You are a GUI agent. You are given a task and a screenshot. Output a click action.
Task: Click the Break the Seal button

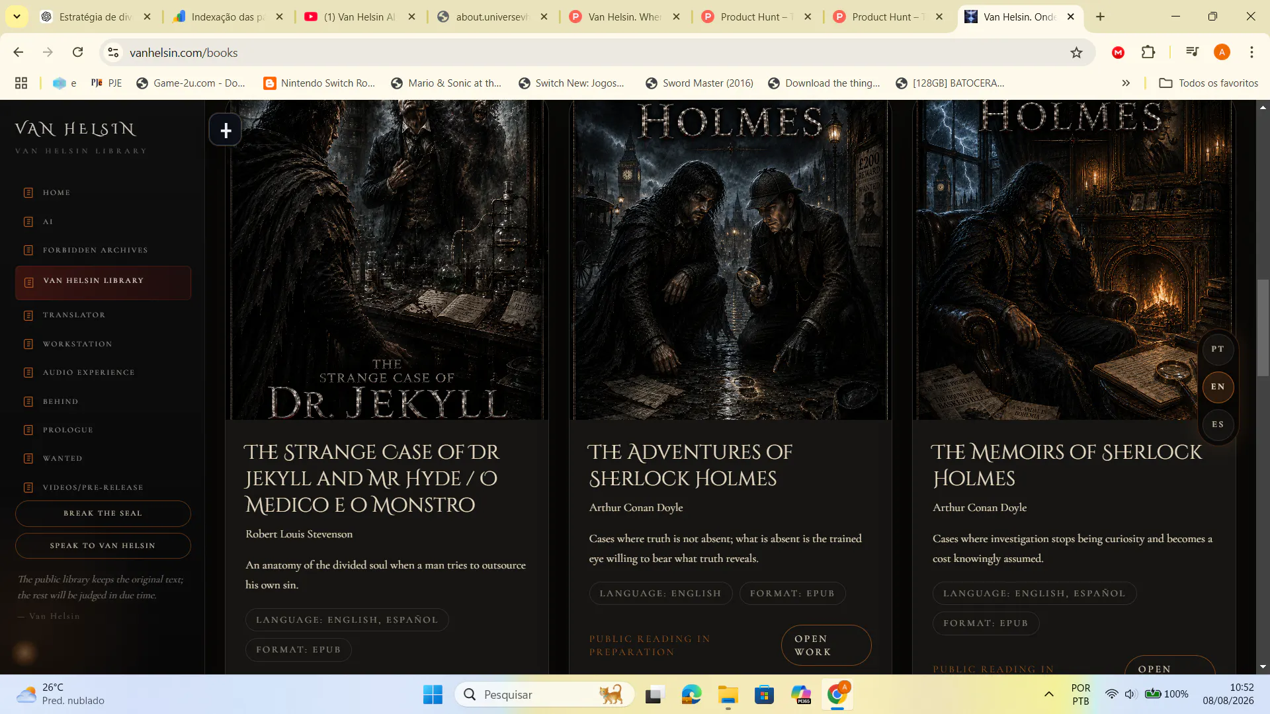click(103, 514)
